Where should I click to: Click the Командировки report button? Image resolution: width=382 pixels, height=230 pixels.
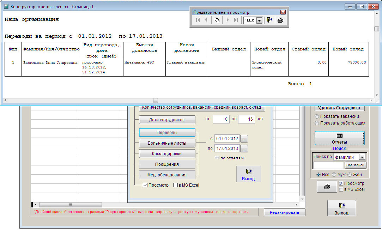click(x=167, y=154)
